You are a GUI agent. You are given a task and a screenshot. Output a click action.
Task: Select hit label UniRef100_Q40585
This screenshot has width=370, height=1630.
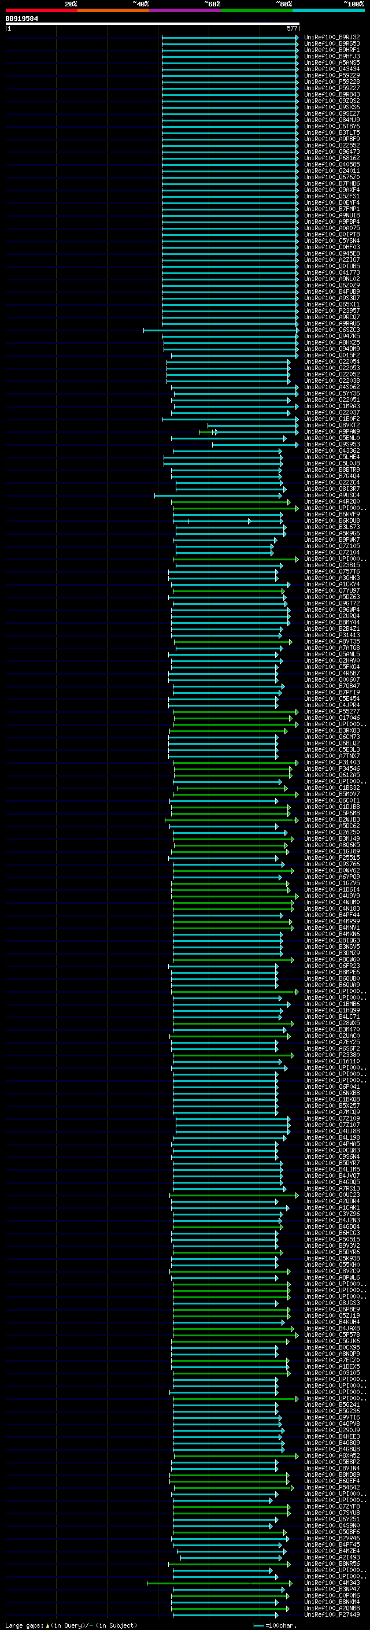tap(331, 165)
